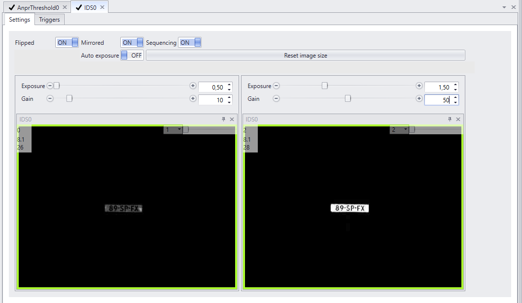
Task: Click the left Gain slider thumb
Action: click(x=69, y=98)
